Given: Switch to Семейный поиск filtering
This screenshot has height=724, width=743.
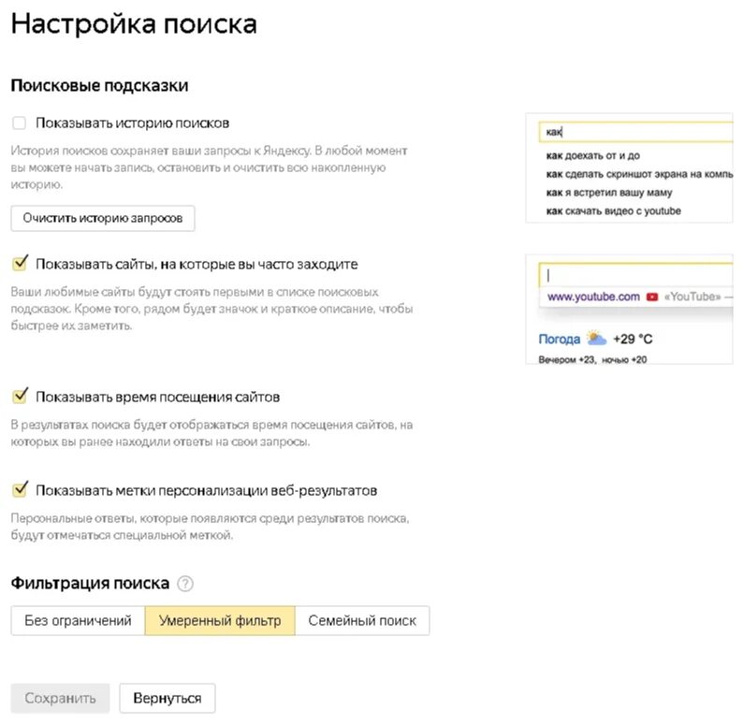Looking at the screenshot, I should [x=362, y=621].
